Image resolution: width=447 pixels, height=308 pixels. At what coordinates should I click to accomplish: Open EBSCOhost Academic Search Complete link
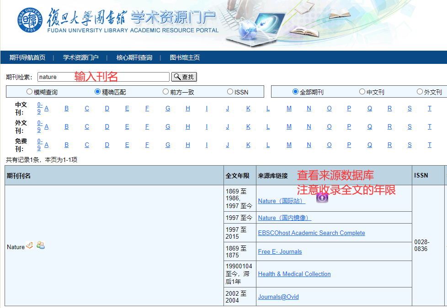click(311, 233)
